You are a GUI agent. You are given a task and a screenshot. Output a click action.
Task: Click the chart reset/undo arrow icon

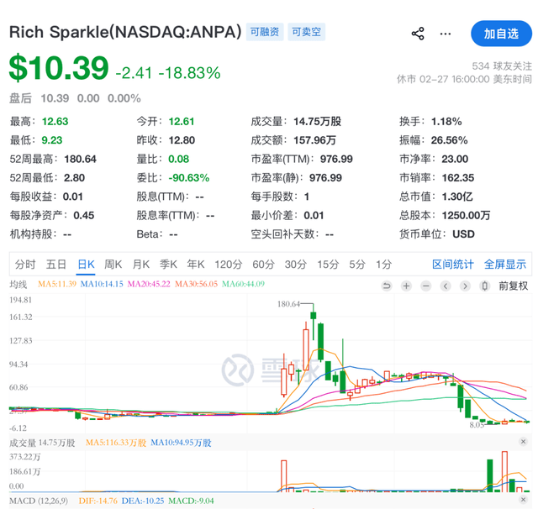[x=387, y=286]
